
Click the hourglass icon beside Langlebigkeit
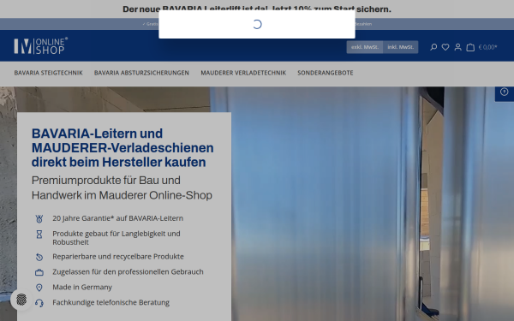[x=39, y=235]
